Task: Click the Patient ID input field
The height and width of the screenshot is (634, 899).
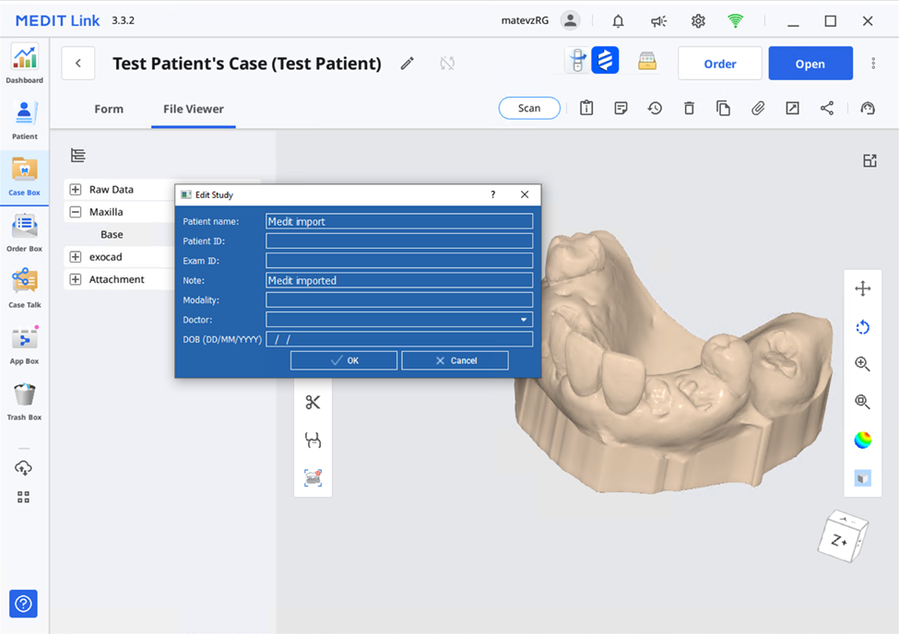Action: click(x=398, y=241)
